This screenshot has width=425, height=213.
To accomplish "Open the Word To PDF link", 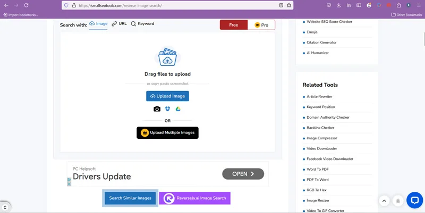I will click(318, 170).
